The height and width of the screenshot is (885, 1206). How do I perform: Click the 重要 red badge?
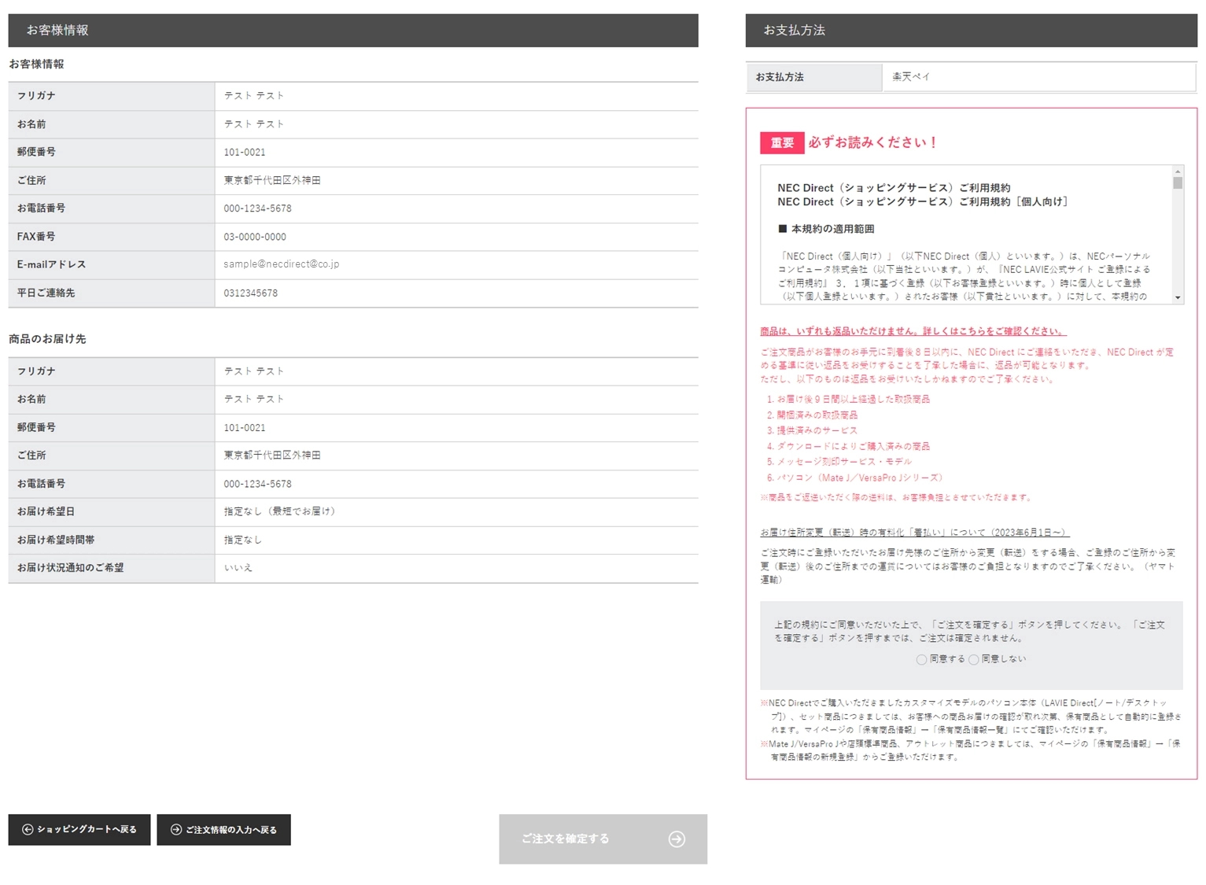click(782, 142)
